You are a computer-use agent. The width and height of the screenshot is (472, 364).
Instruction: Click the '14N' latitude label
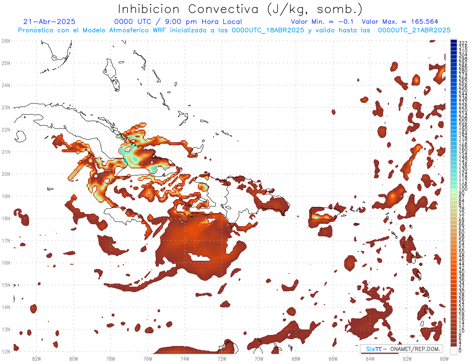pyautogui.click(x=6, y=307)
